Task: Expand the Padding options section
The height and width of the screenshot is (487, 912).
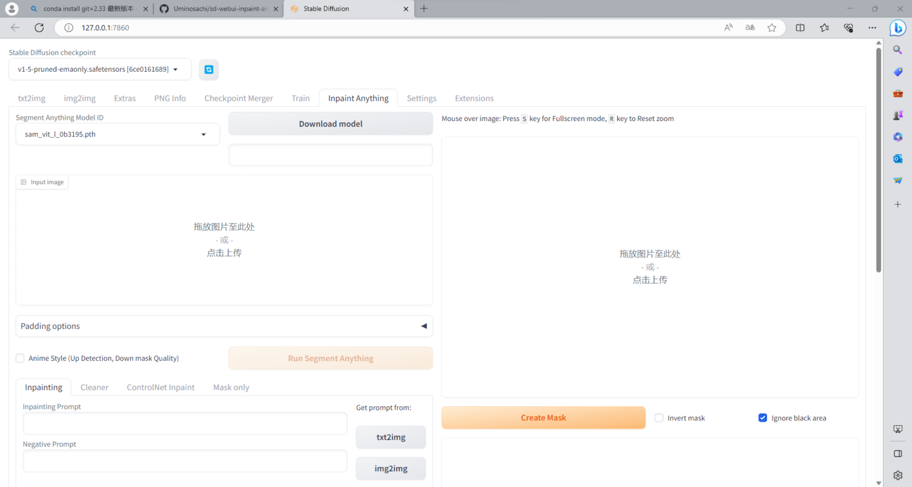Action: pyautogui.click(x=224, y=326)
